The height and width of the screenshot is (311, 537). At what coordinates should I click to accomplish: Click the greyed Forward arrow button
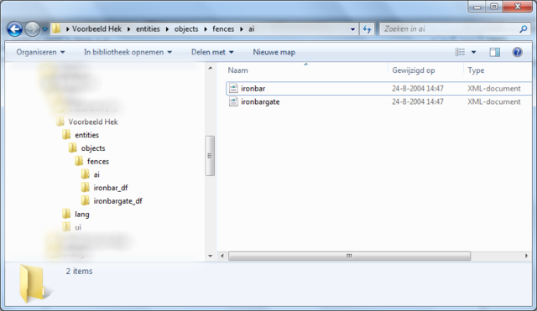point(32,29)
